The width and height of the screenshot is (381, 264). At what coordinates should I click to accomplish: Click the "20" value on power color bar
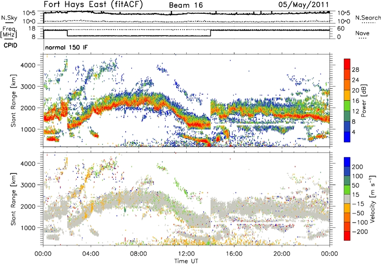355,91
